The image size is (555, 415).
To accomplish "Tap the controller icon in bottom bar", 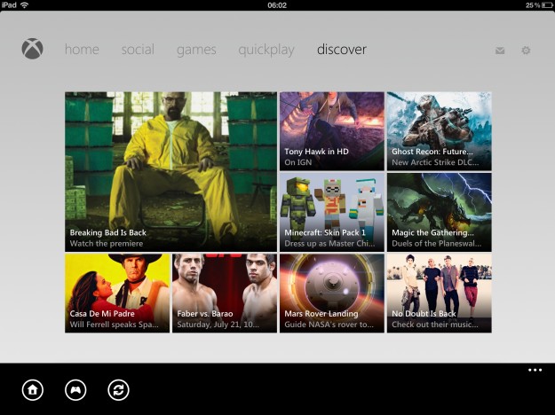I will point(75,390).
